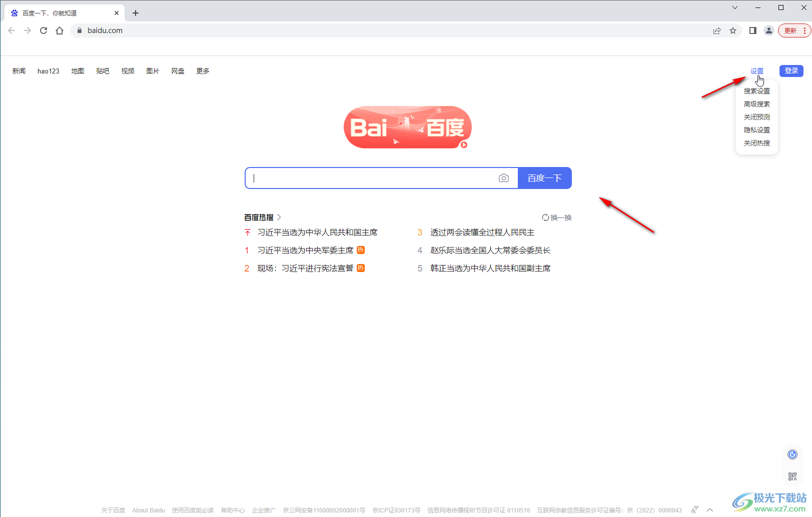812x517 pixels.
Task: Open a new tab with plus icon
Action: [136, 13]
